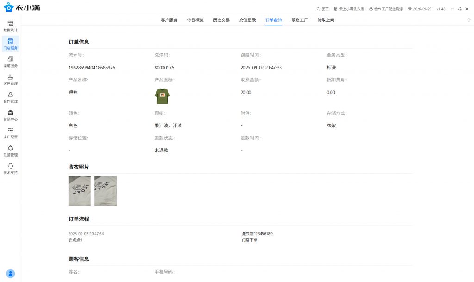
Task: Switch to the 客户服务 tab
Action: (169, 20)
